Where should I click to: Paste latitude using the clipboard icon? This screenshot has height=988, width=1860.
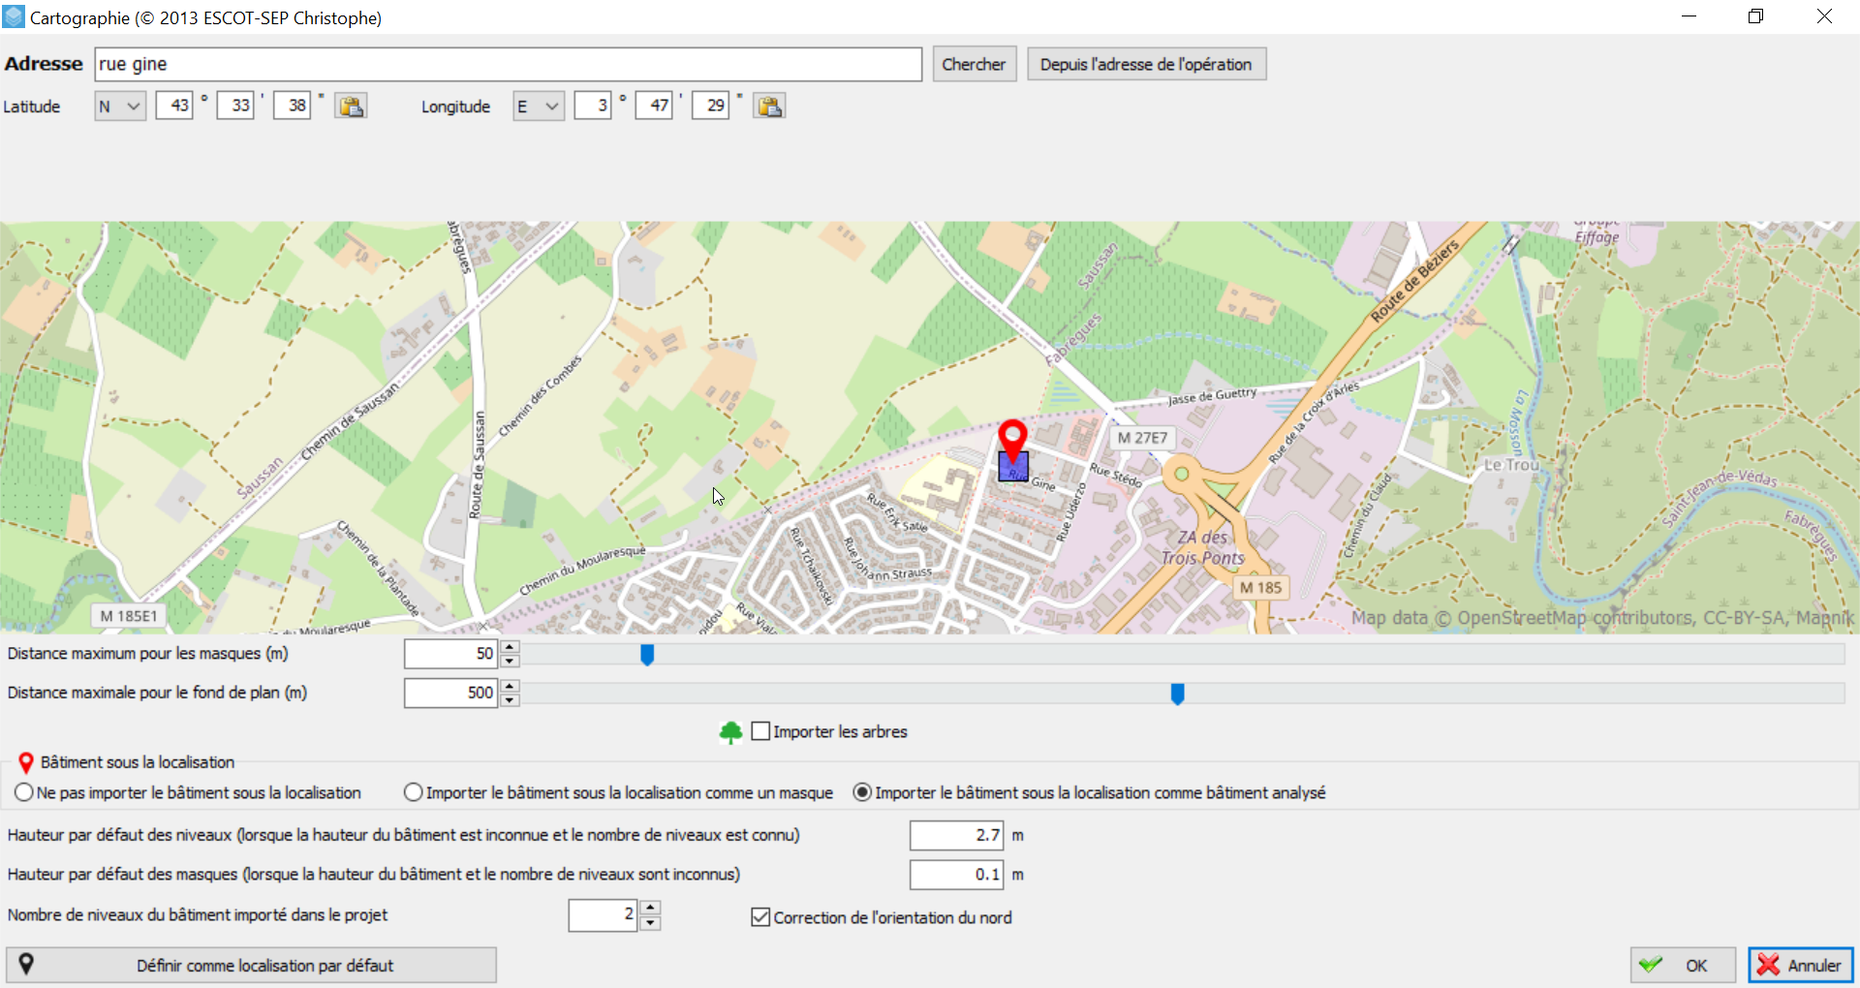pos(351,106)
